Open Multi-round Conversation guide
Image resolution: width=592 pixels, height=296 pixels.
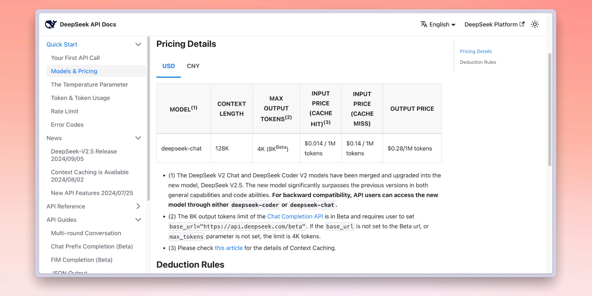[86, 233]
